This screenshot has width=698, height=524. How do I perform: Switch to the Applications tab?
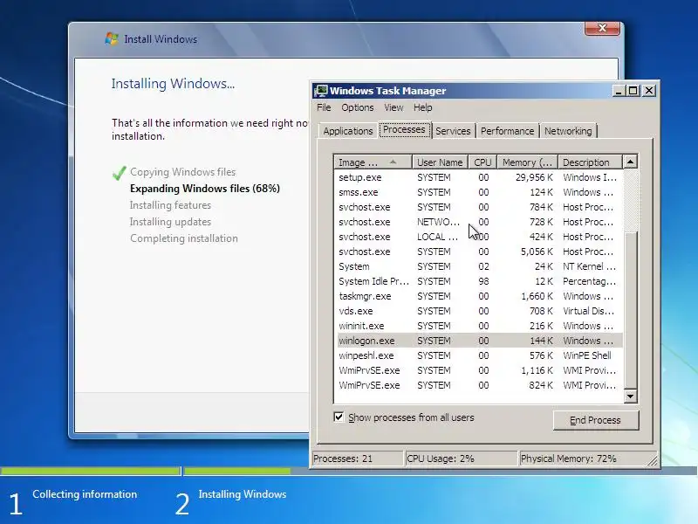click(x=347, y=131)
